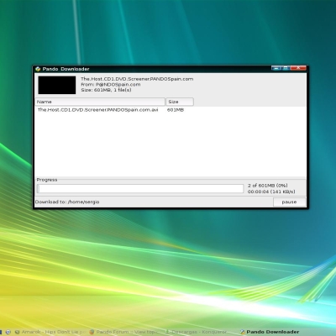Click the 'Size: 601MB, 1 file(s)' summary text
Viewport: 336px width, 336px height.
pos(106,90)
